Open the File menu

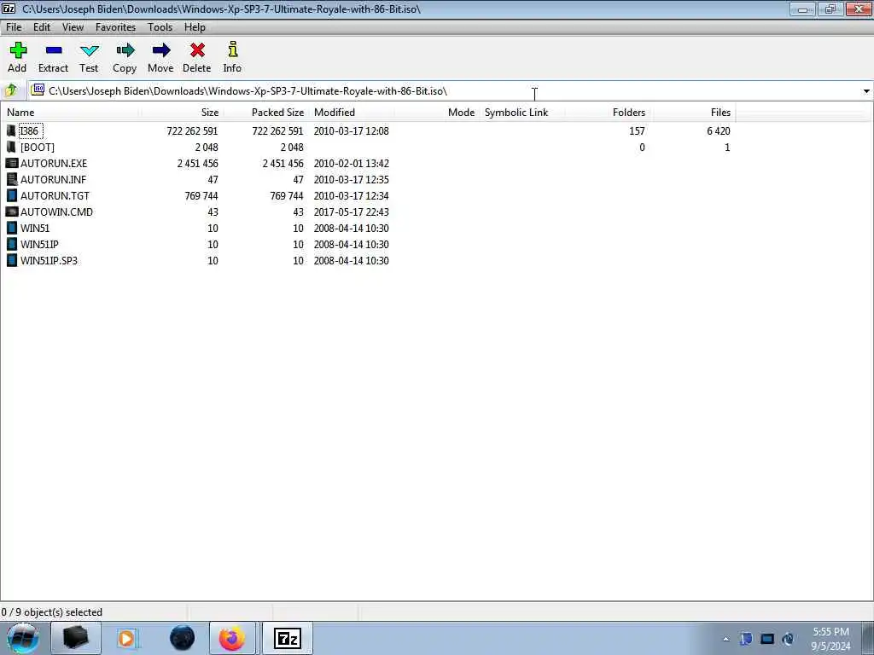14,26
